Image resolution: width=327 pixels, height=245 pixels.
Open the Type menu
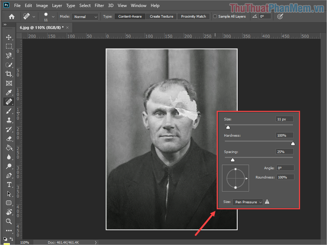point(71,6)
